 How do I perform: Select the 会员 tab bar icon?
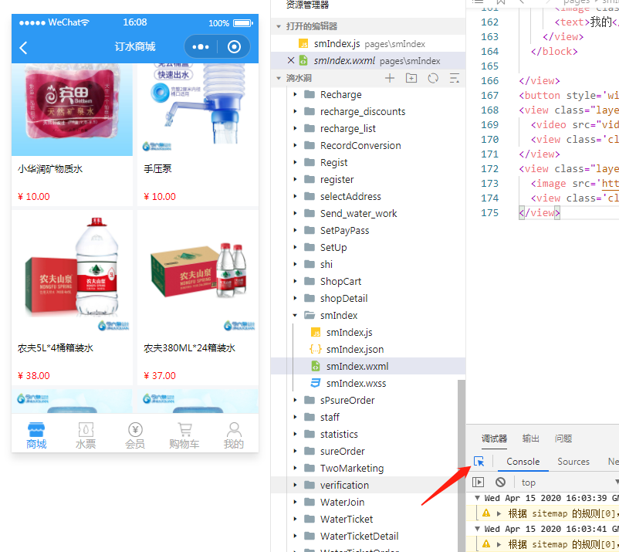pyautogui.click(x=135, y=436)
